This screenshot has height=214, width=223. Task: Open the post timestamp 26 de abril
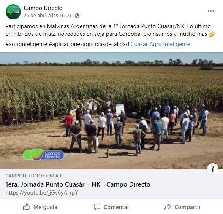[x=47, y=15]
